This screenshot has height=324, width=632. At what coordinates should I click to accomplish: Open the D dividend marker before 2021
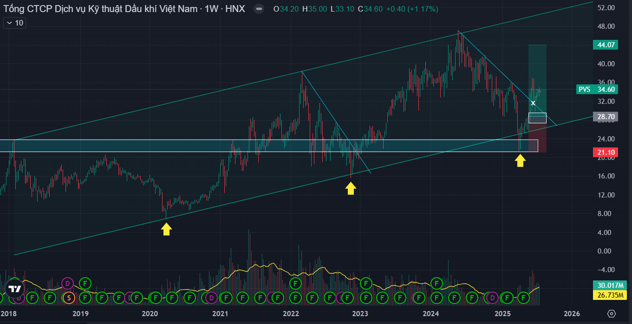click(211, 297)
